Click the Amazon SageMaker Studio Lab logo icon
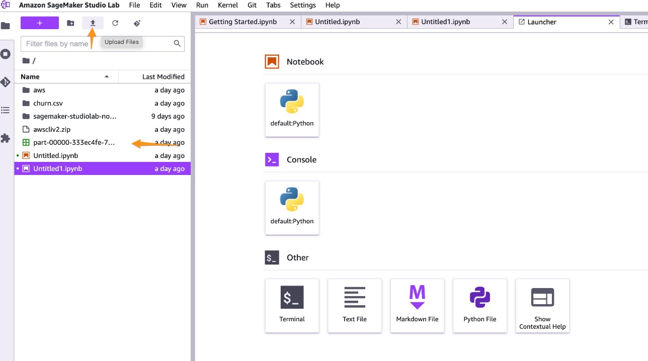Viewport: 648px width, 361px height. pos(6,5)
